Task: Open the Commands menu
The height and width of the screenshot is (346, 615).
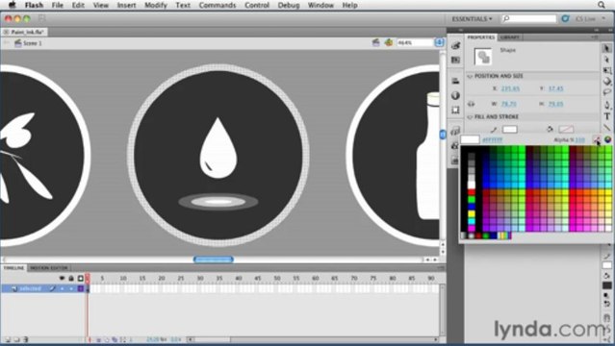Action: (x=218, y=5)
